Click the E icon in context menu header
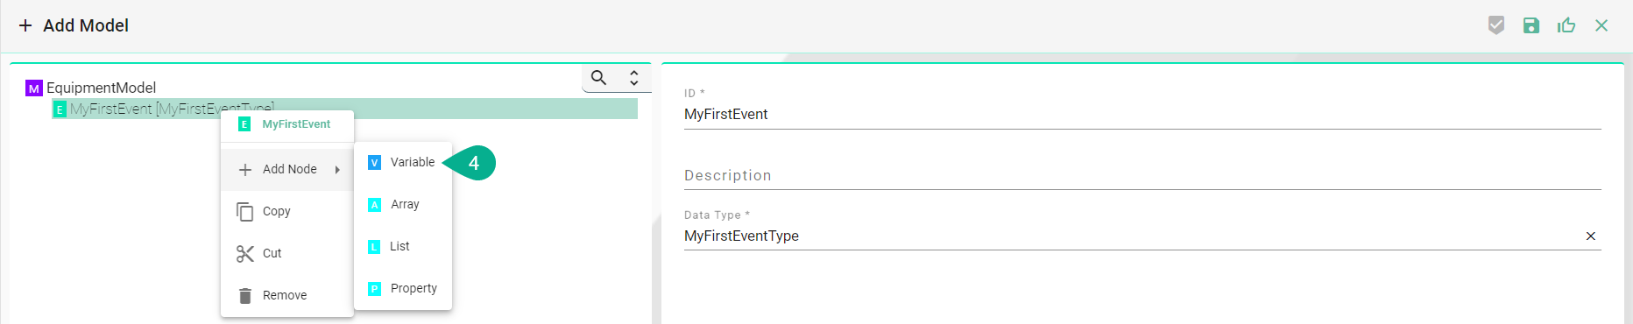The width and height of the screenshot is (1633, 324). click(x=244, y=124)
